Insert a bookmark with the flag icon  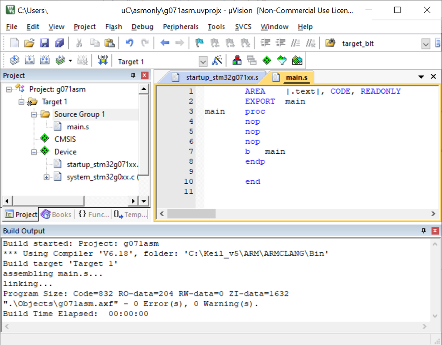(x=200, y=43)
